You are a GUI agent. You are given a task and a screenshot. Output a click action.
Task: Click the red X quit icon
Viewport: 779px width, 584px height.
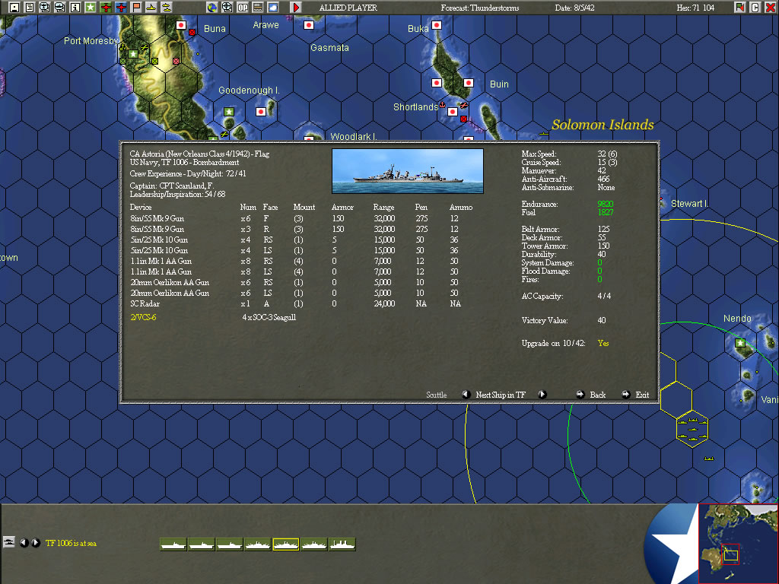click(x=771, y=8)
